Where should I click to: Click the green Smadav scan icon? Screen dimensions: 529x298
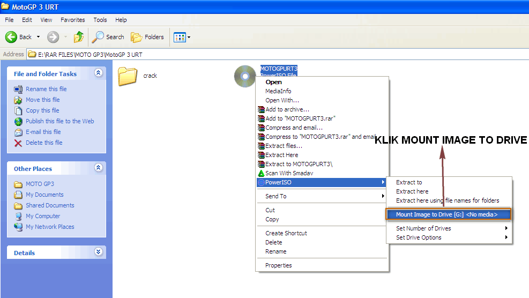click(x=261, y=173)
